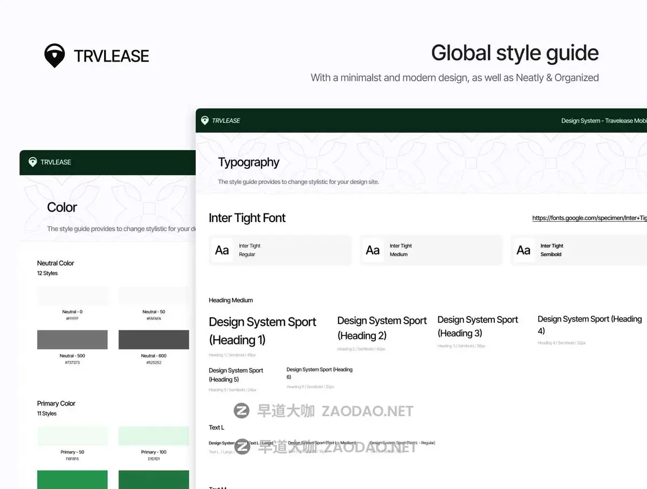Click the Aa icon for Inter Tight Regular
Image resolution: width=647 pixels, height=489 pixels.
222,250
